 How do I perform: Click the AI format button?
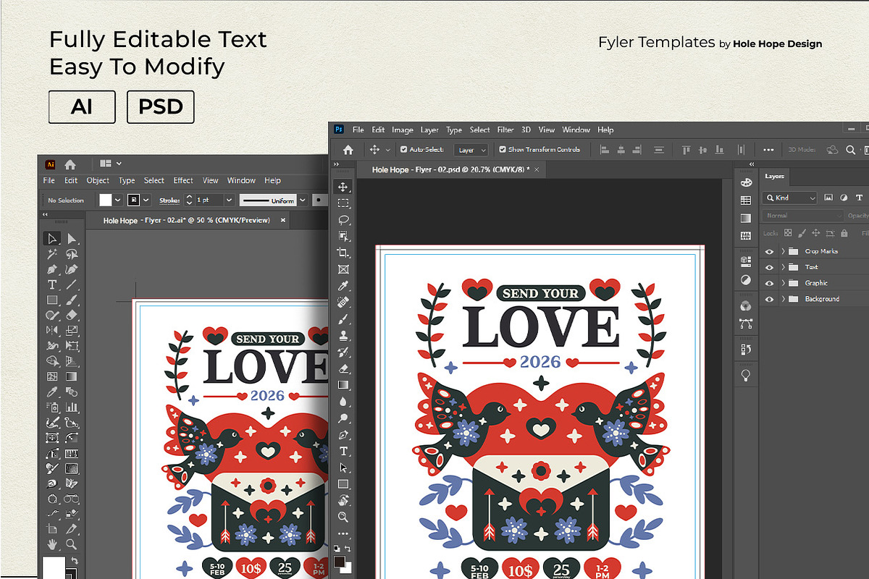tap(82, 107)
